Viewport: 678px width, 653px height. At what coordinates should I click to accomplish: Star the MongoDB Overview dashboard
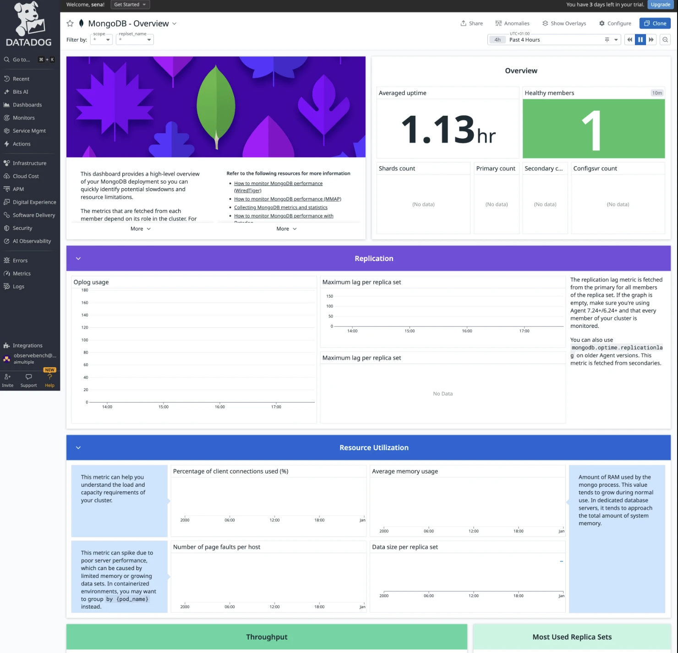point(70,23)
